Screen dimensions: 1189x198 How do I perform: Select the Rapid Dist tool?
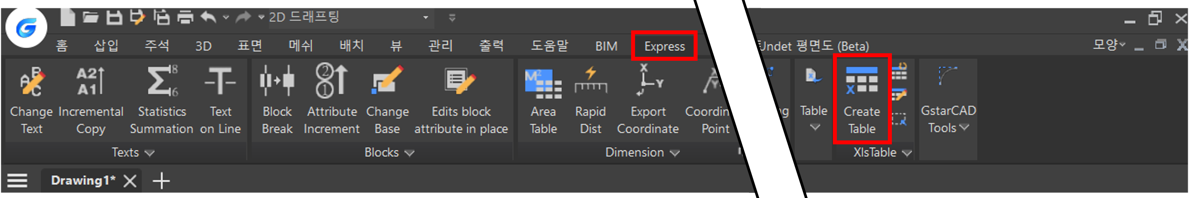coord(590,82)
